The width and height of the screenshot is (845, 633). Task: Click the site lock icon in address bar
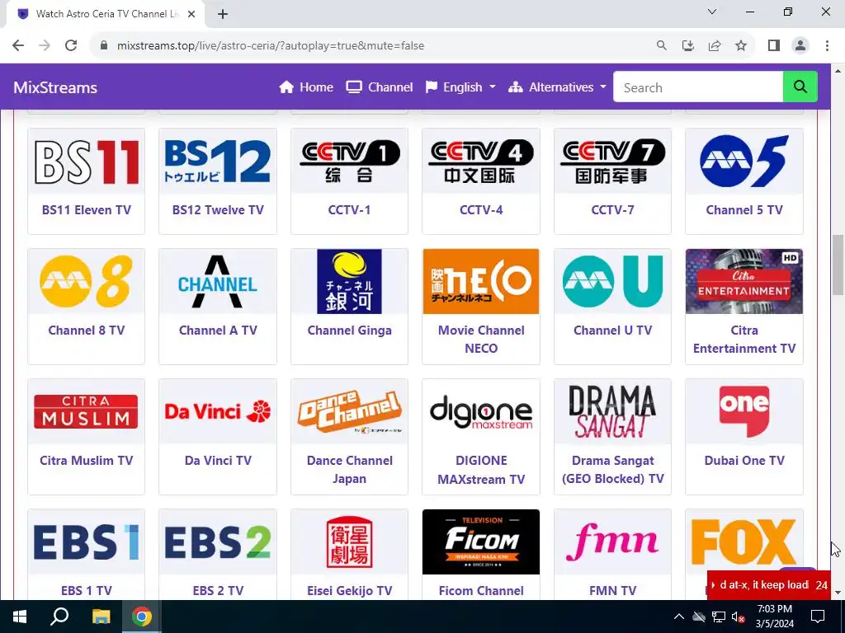104,45
